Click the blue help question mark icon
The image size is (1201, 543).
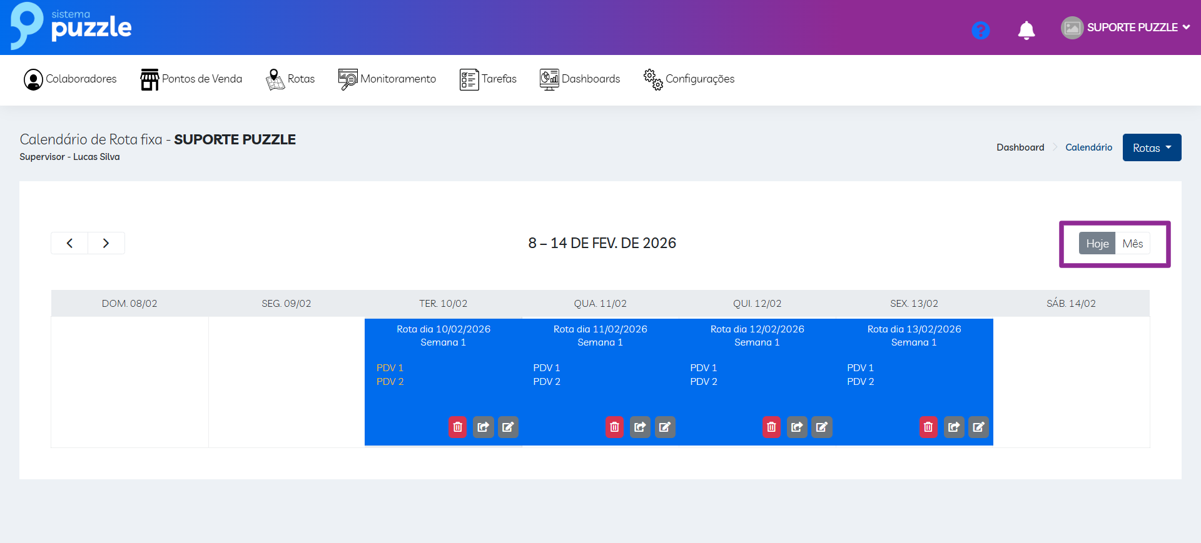pyautogui.click(x=980, y=30)
